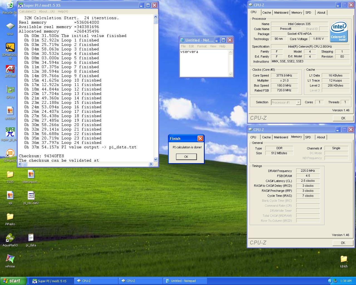Click the Notepad title bar icon
This screenshot has width=356, height=285.
(x=182, y=40)
